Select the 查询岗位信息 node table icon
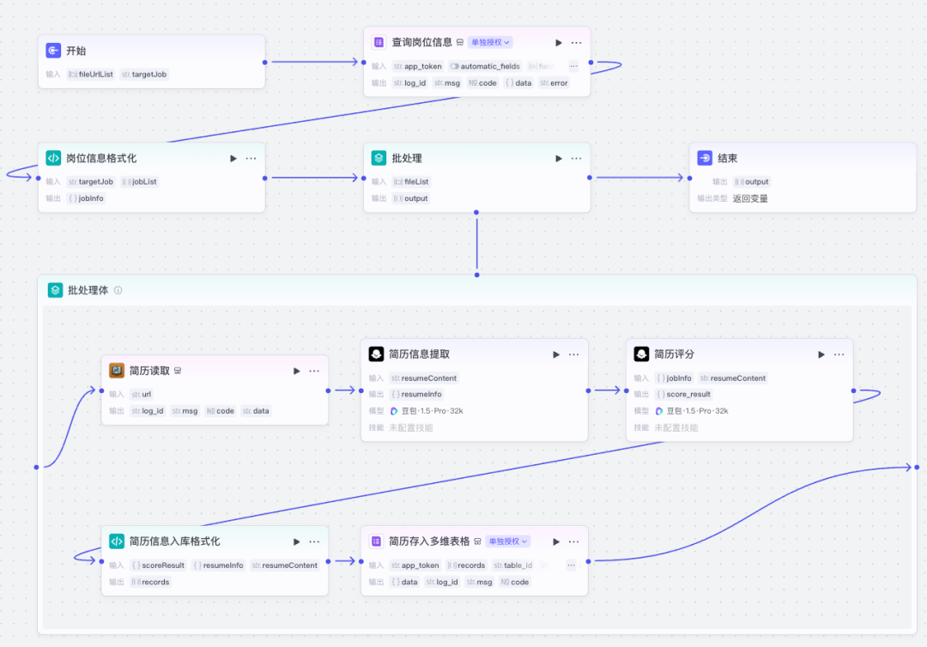Screen dimensions: 927x647 [379, 43]
